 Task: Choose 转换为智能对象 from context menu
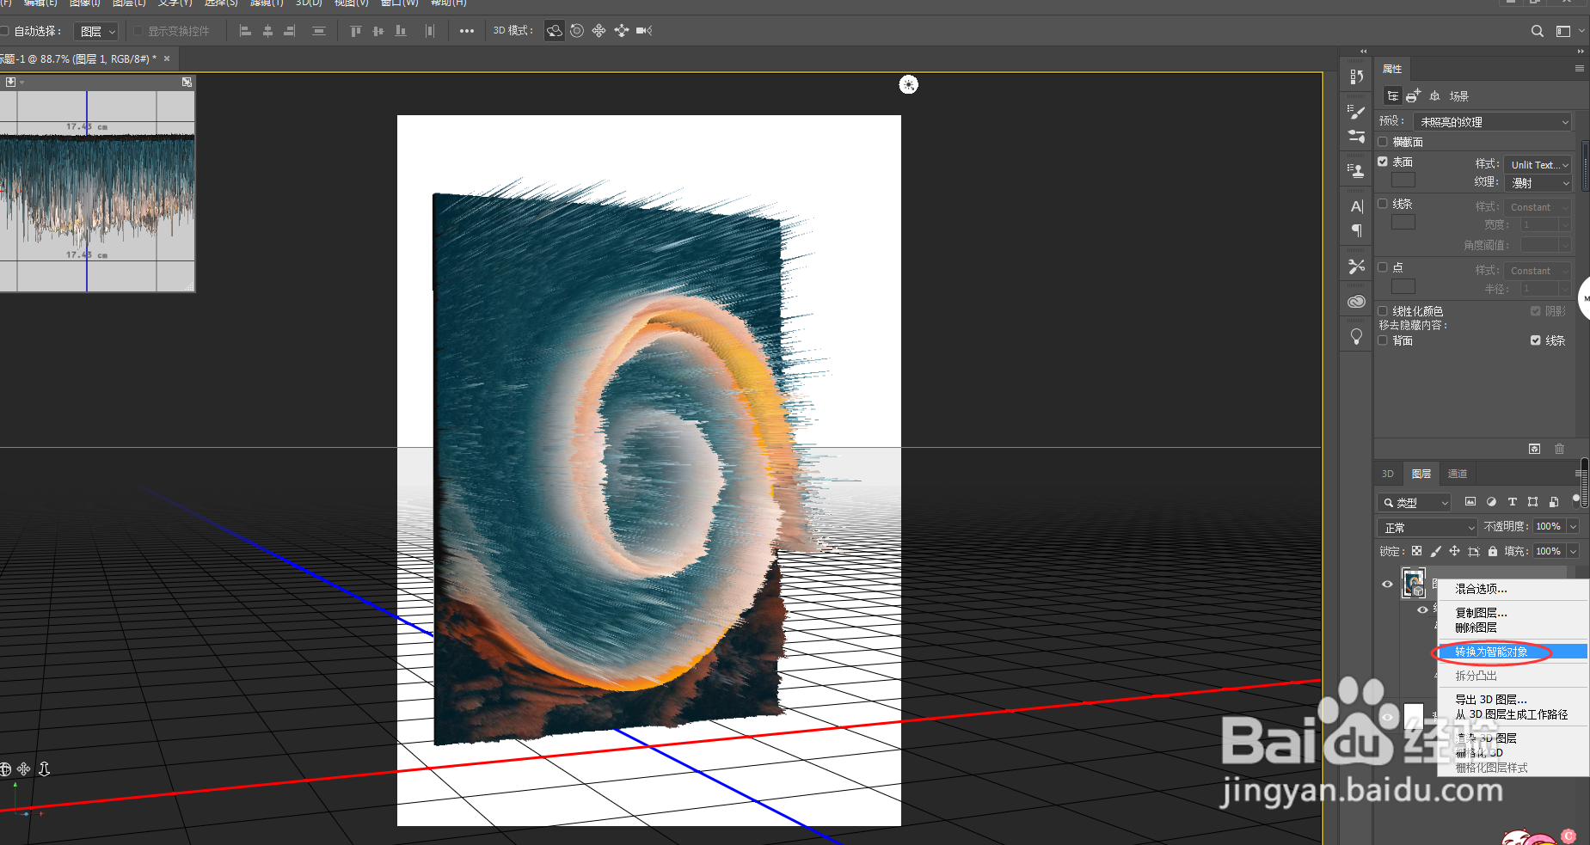click(x=1513, y=652)
